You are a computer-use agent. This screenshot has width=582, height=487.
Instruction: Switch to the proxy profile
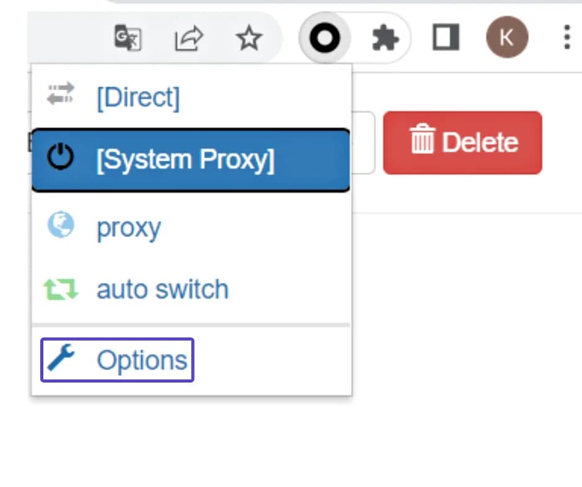(x=128, y=227)
